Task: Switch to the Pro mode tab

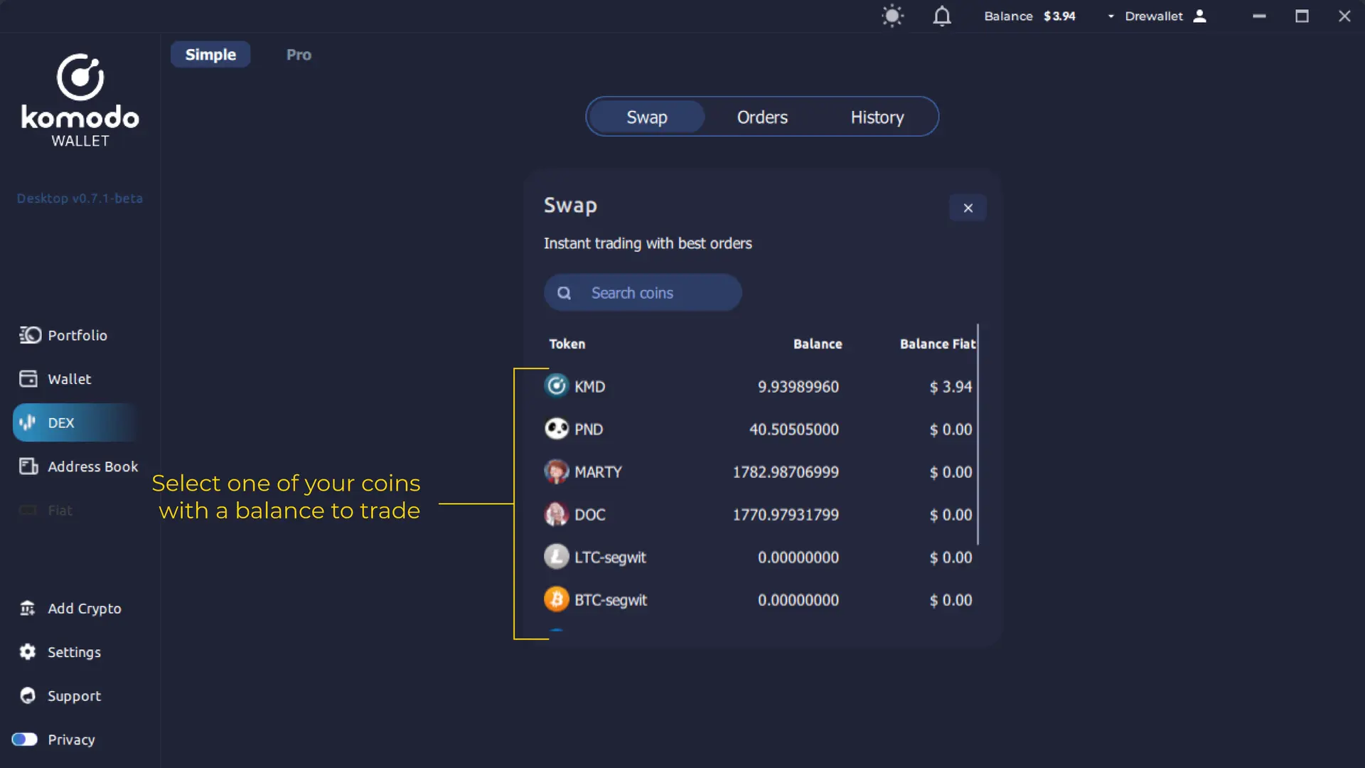Action: (x=298, y=54)
